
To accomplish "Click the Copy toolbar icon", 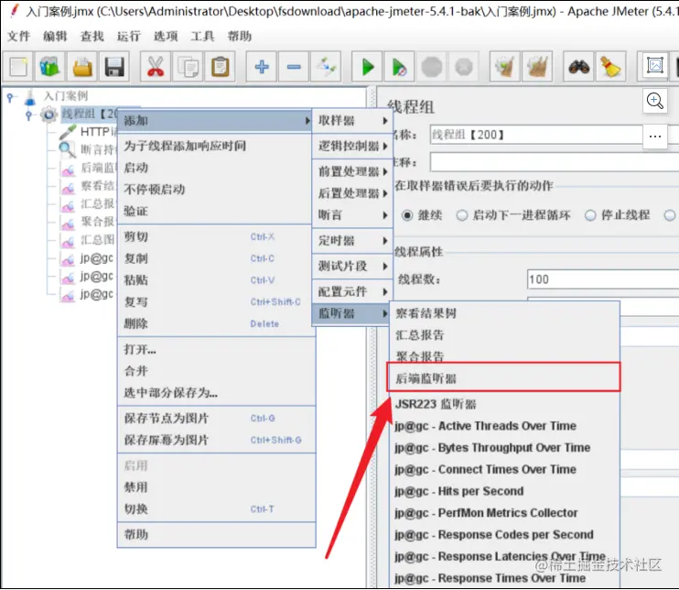I will coord(188,67).
